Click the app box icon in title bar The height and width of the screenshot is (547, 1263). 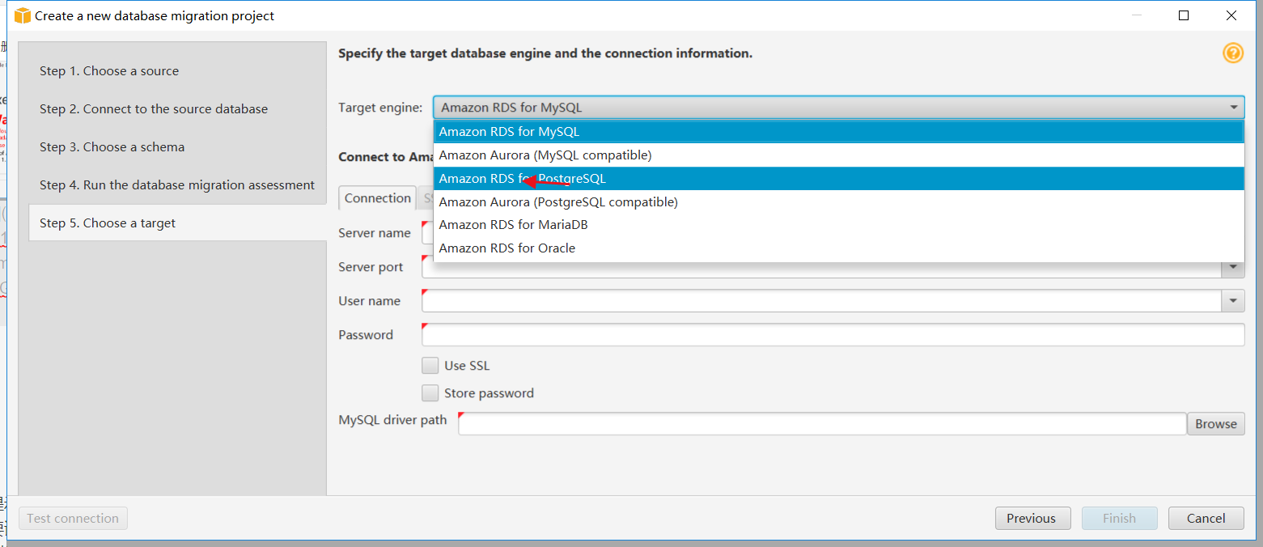coord(22,15)
